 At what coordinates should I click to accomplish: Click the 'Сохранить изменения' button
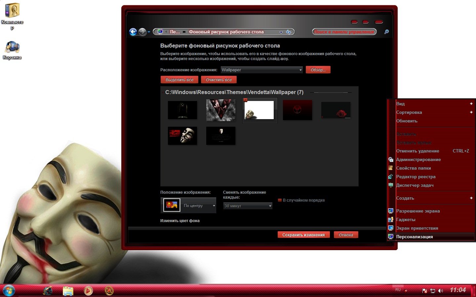(303, 235)
